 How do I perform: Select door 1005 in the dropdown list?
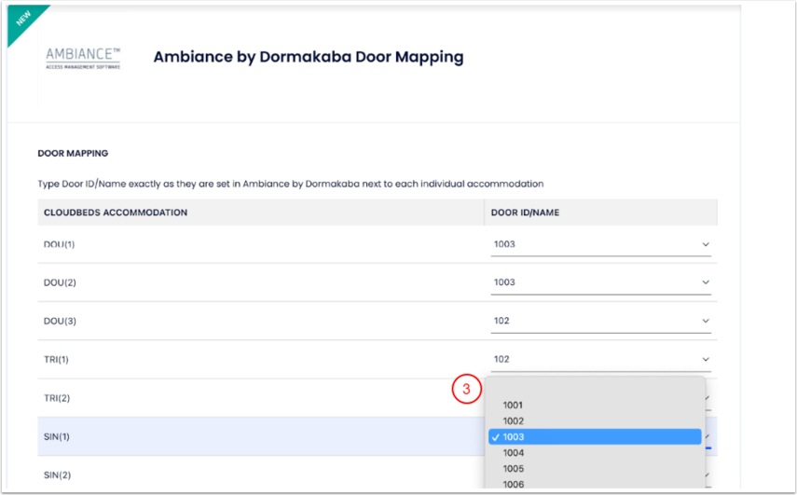pos(513,469)
